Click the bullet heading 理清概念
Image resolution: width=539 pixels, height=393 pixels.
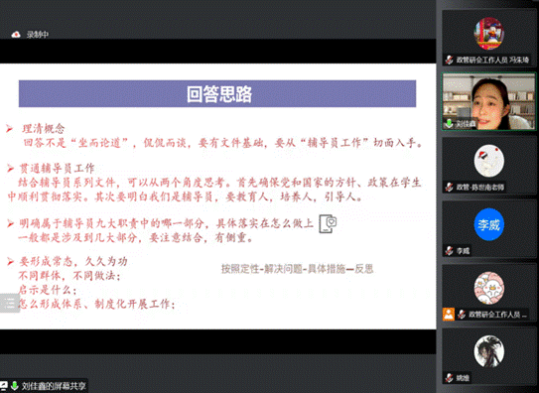click(x=44, y=128)
